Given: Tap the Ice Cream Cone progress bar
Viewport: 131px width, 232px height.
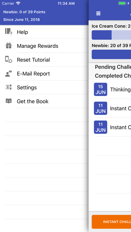Looking at the screenshot, I should click(x=111, y=35).
